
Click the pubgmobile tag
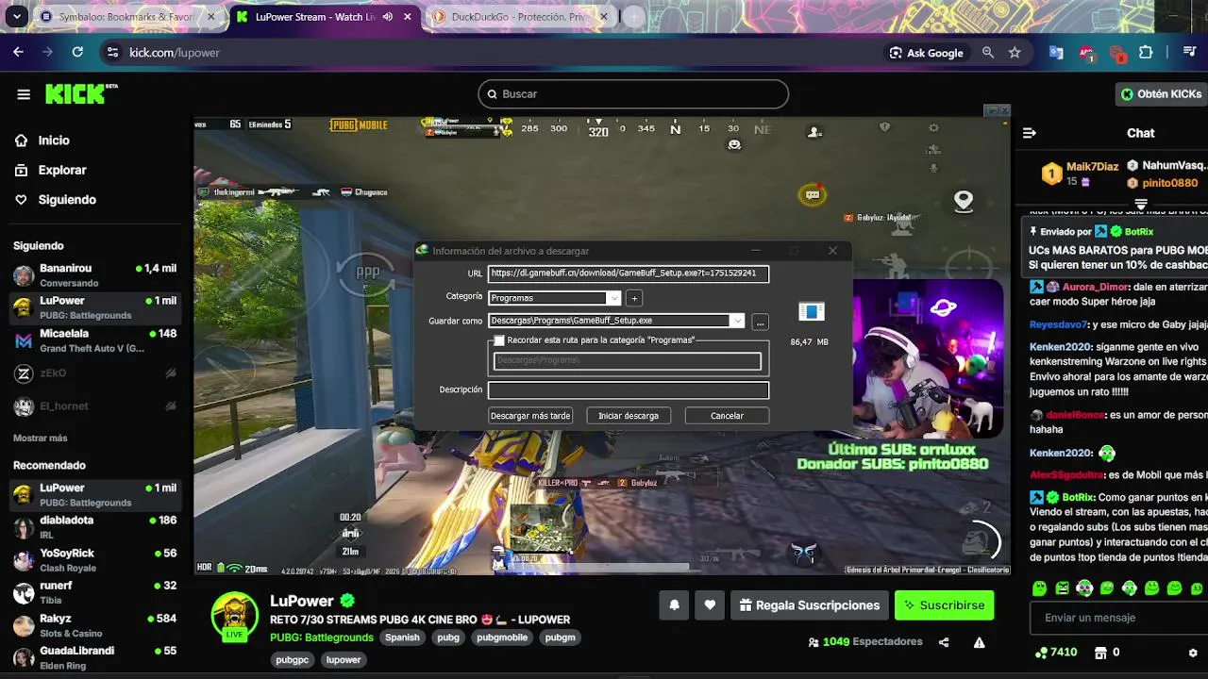click(x=502, y=638)
